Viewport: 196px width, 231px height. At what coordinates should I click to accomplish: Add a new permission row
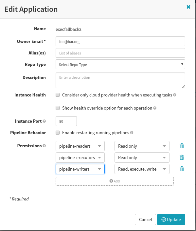point(115,181)
